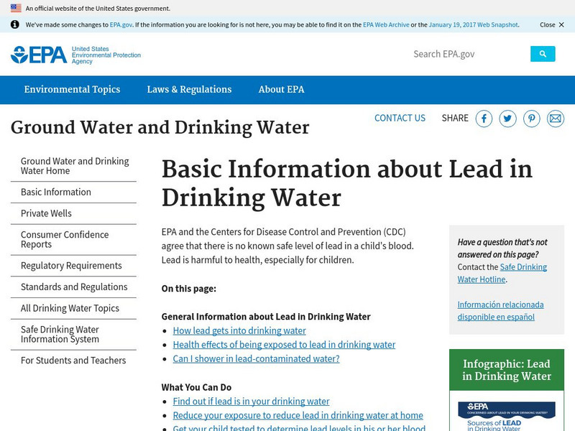Image resolution: width=575 pixels, height=431 pixels.
Task: Click the EPA logo in the header
Action: tap(37, 53)
